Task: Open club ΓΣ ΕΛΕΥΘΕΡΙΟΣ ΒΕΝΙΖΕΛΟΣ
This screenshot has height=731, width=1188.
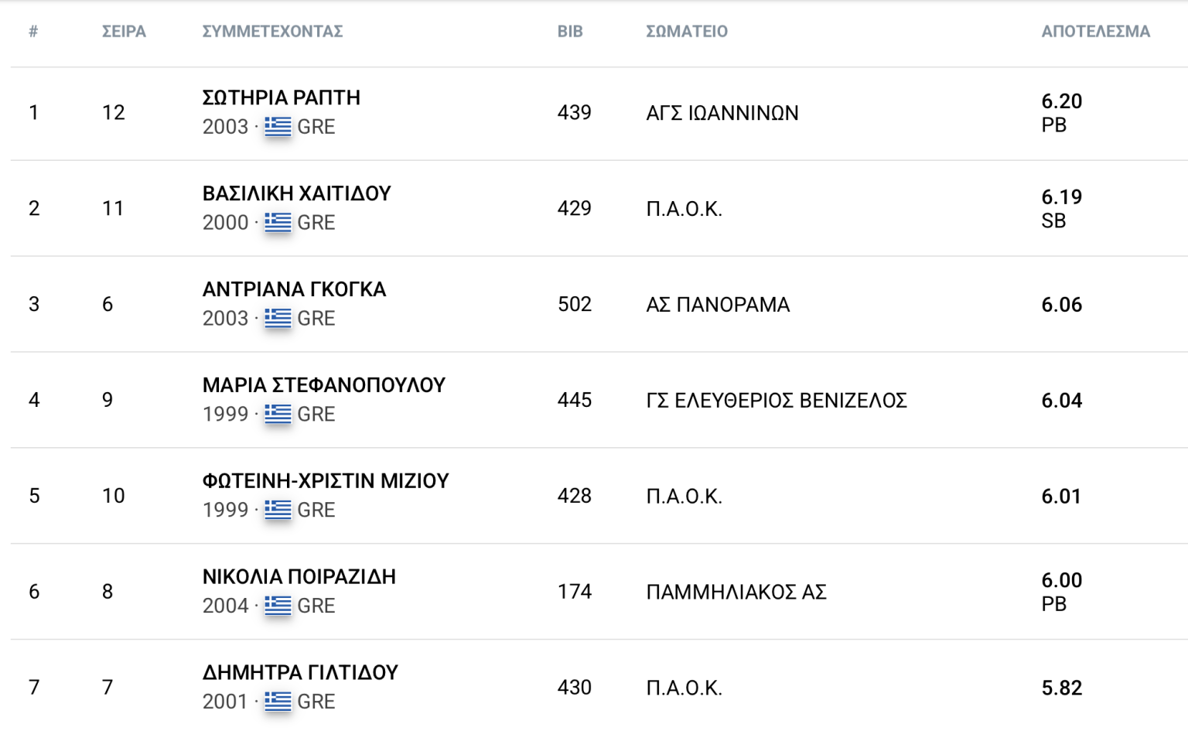Action: click(x=777, y=401)
